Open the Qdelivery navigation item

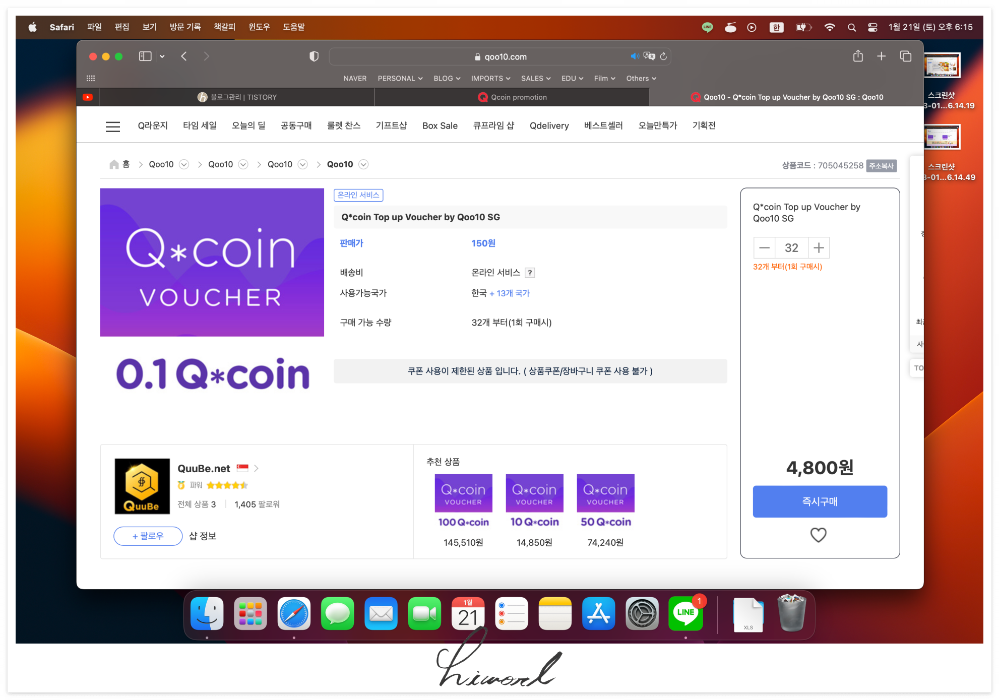click(x=549, y=125)
